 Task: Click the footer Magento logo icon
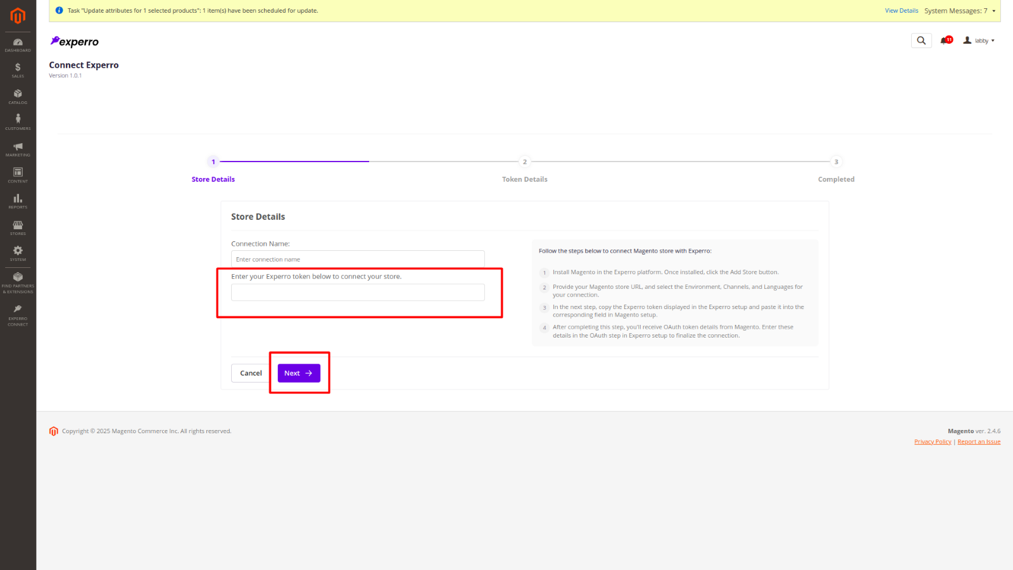point(54,431)
